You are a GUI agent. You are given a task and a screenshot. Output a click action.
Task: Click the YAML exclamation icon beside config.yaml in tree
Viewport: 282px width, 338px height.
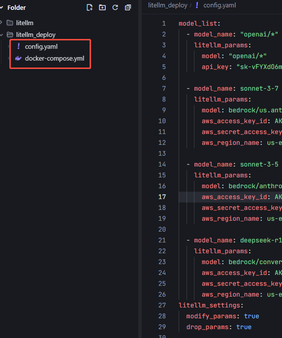coord(19,46)
